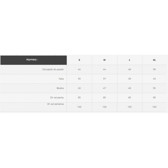
Task: Click the Od paszki do paszki label
Action: click(53, 69)
